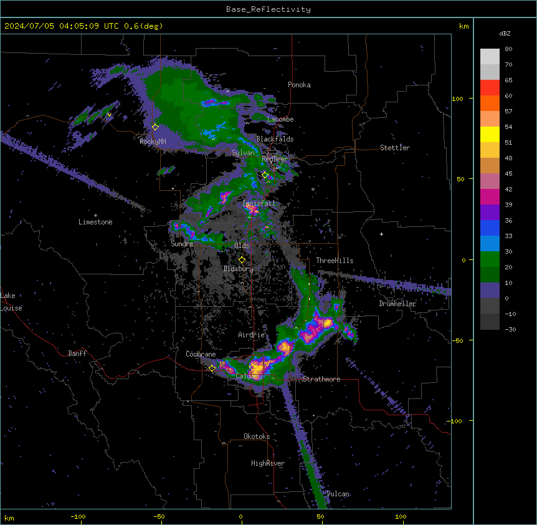Click the -50 tick label on the horizontal km axis

pos(159,516)
